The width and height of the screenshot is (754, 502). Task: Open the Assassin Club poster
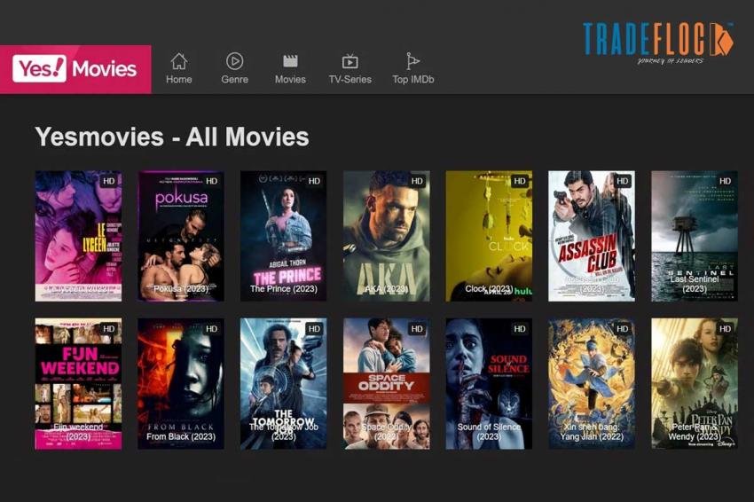pos(592,236)
